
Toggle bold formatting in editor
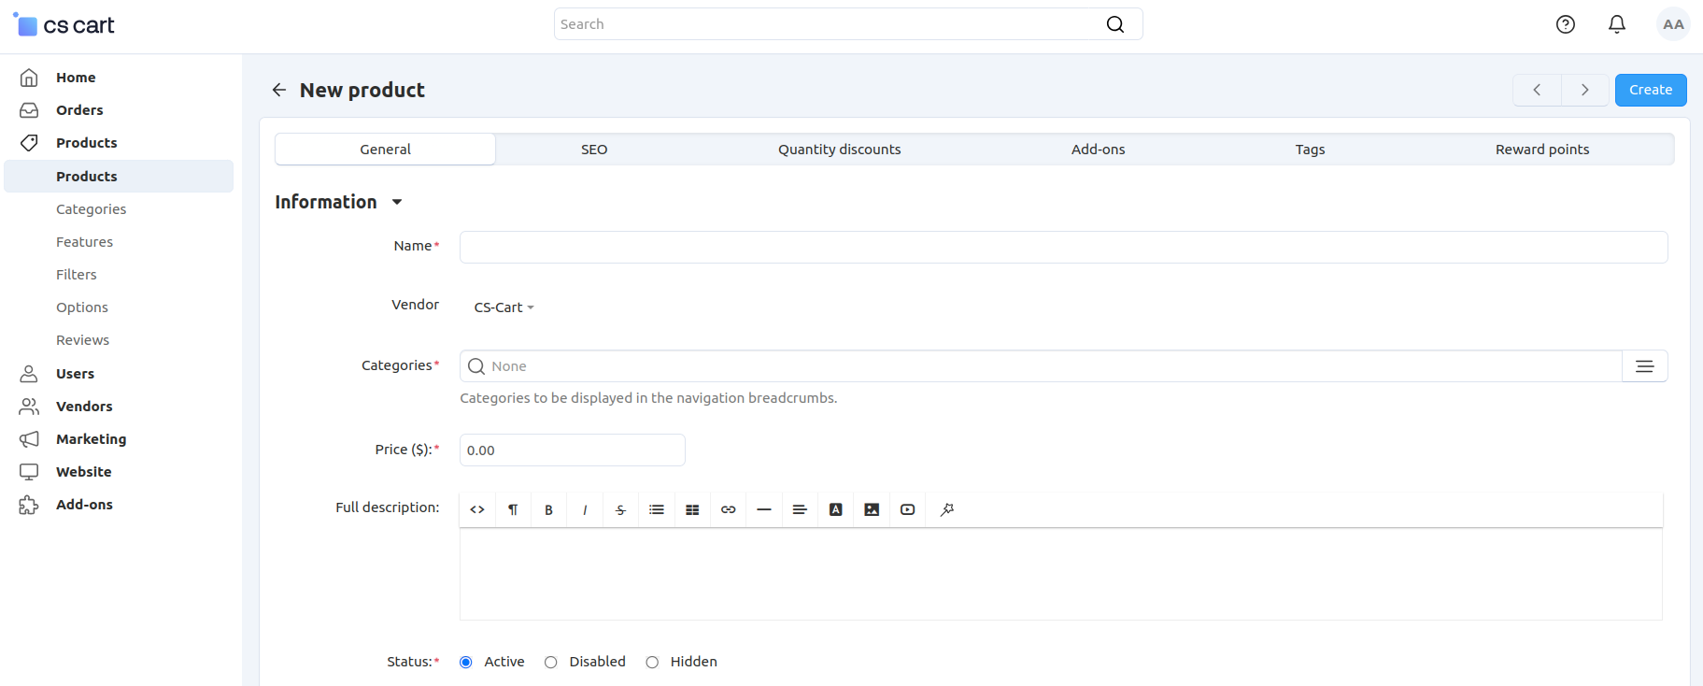point(549,509)
